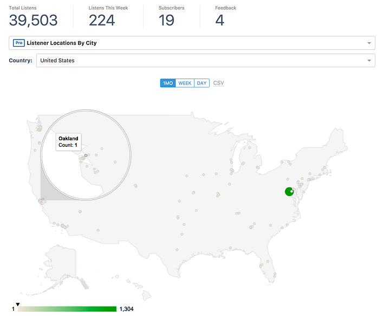Click the black triangle legend marker
The height and width of the screenshot is (325, 383).
click(x=18, y=304)
